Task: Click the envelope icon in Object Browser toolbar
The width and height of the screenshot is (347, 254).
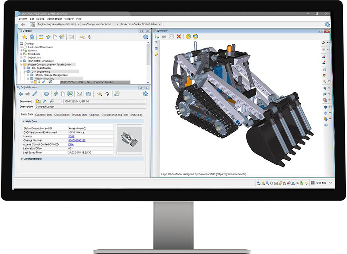Action: [x=79, y=94]
